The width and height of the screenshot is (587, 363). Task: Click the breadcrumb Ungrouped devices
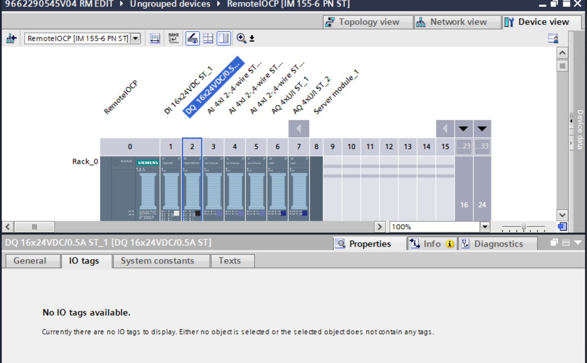pos(170,4)
